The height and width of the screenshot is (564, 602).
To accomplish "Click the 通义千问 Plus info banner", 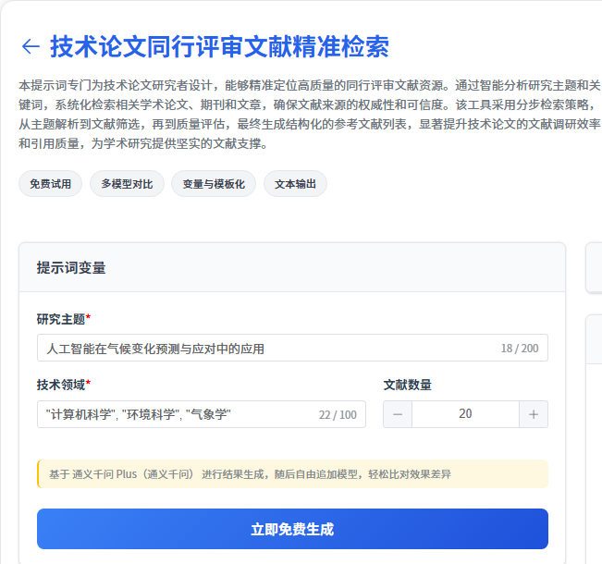I will (x=292, y=474).
